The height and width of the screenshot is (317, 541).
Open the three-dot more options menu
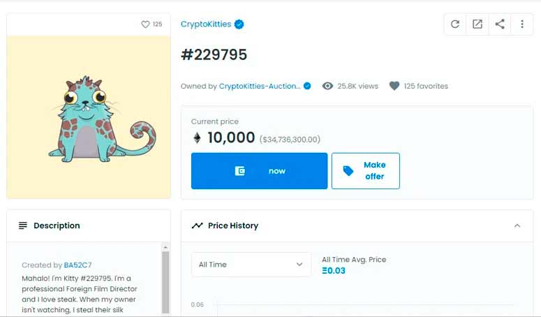[x=522, y=24]
